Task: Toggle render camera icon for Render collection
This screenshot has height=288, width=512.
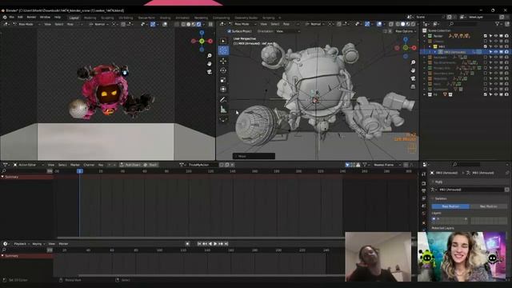Action: point(506,36)
